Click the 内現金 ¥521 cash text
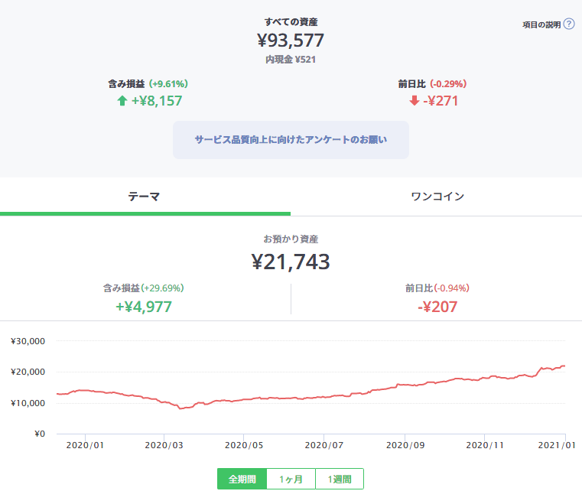The image size is (582, 504). [x=291, y=59]
